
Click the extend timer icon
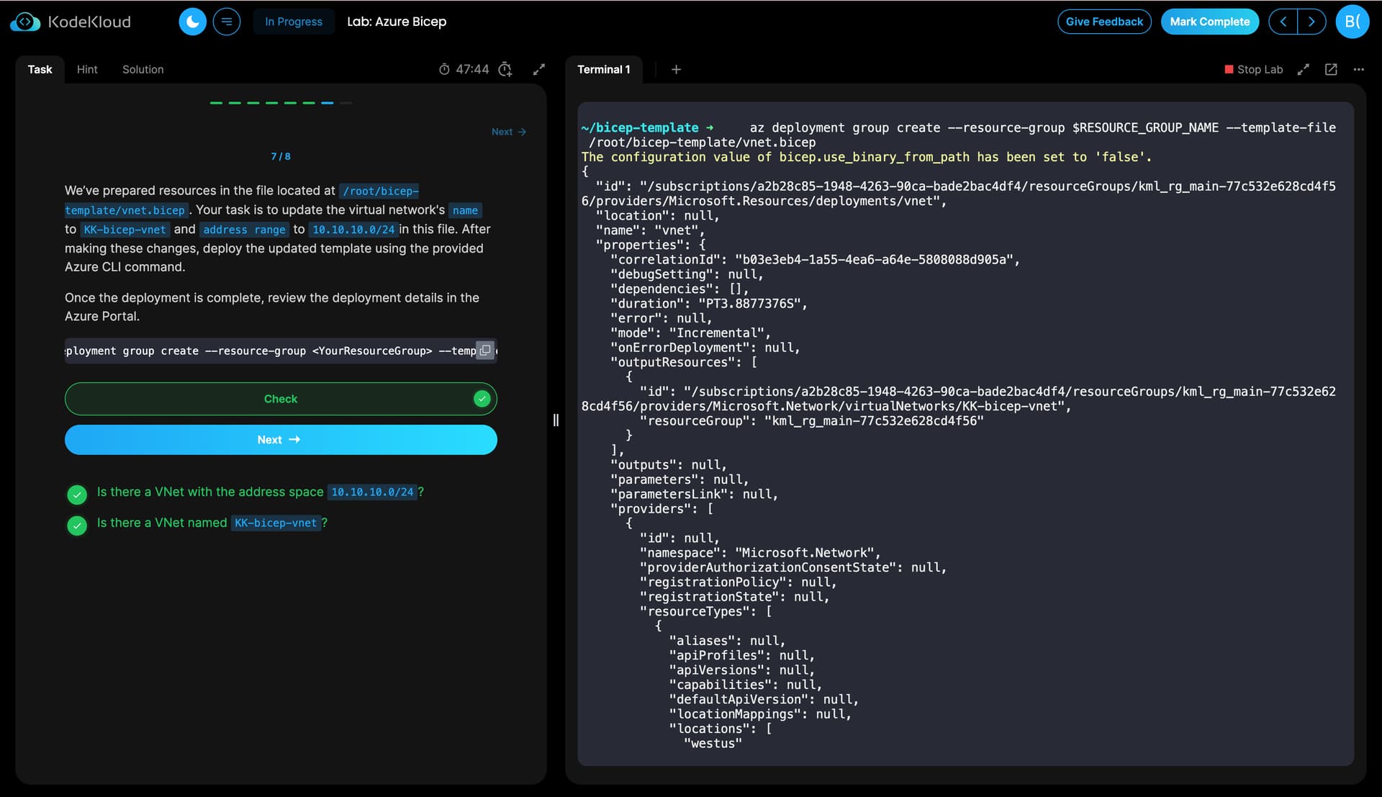[505, 69]
